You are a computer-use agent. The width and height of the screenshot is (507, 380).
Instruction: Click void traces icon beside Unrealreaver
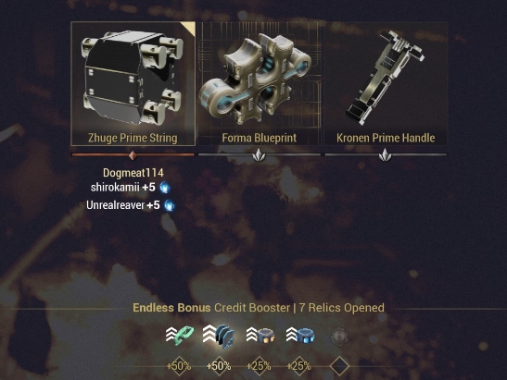170,205
